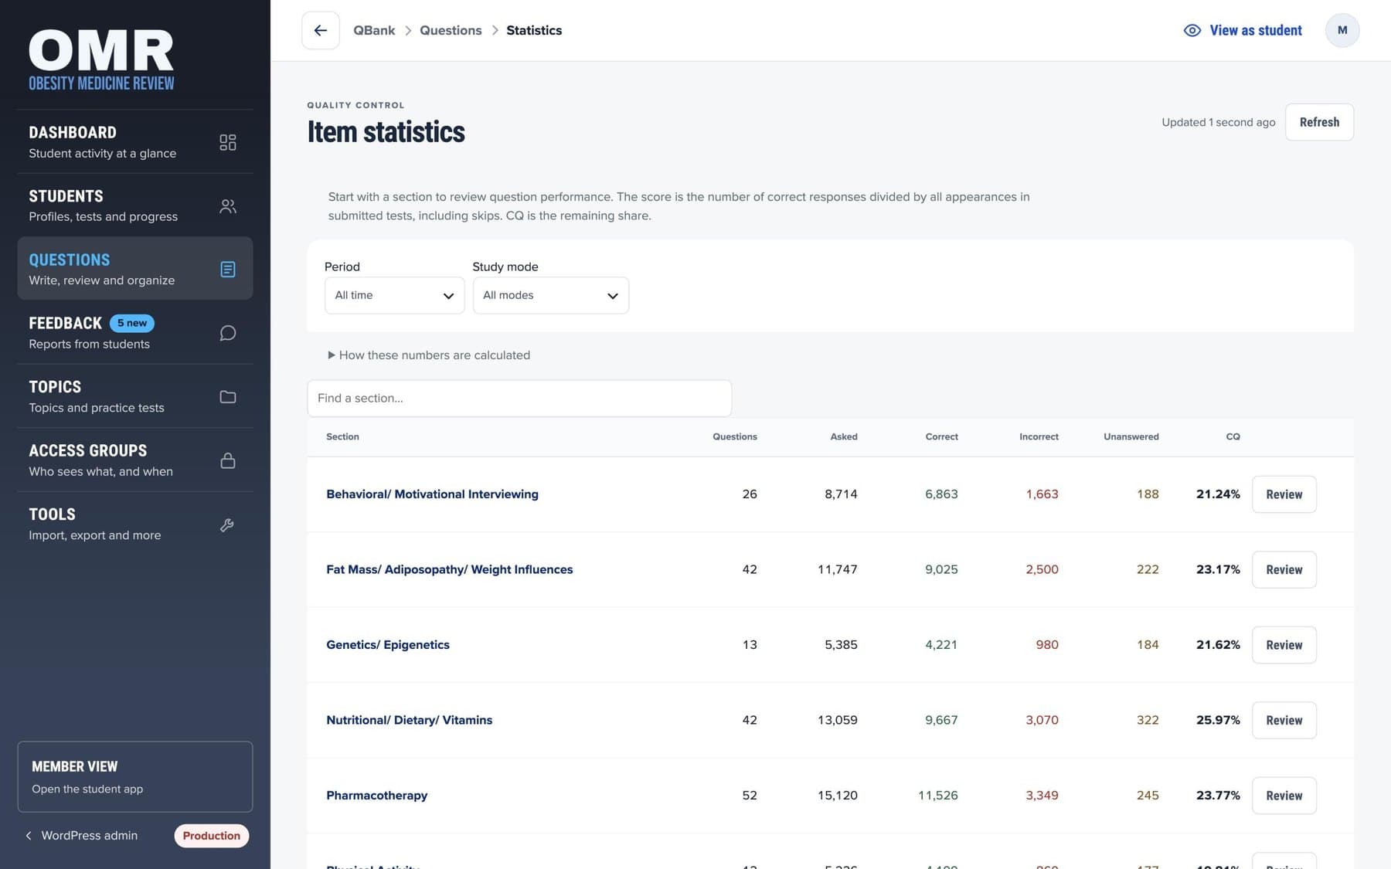Click the back arrow button

click(x=320, y=30)
